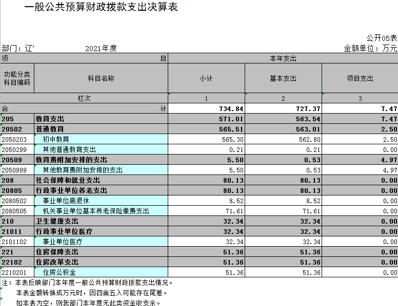This screenshot has width=398, height=306.
Task: Select code cell 22102
Action: click(17, 262)
